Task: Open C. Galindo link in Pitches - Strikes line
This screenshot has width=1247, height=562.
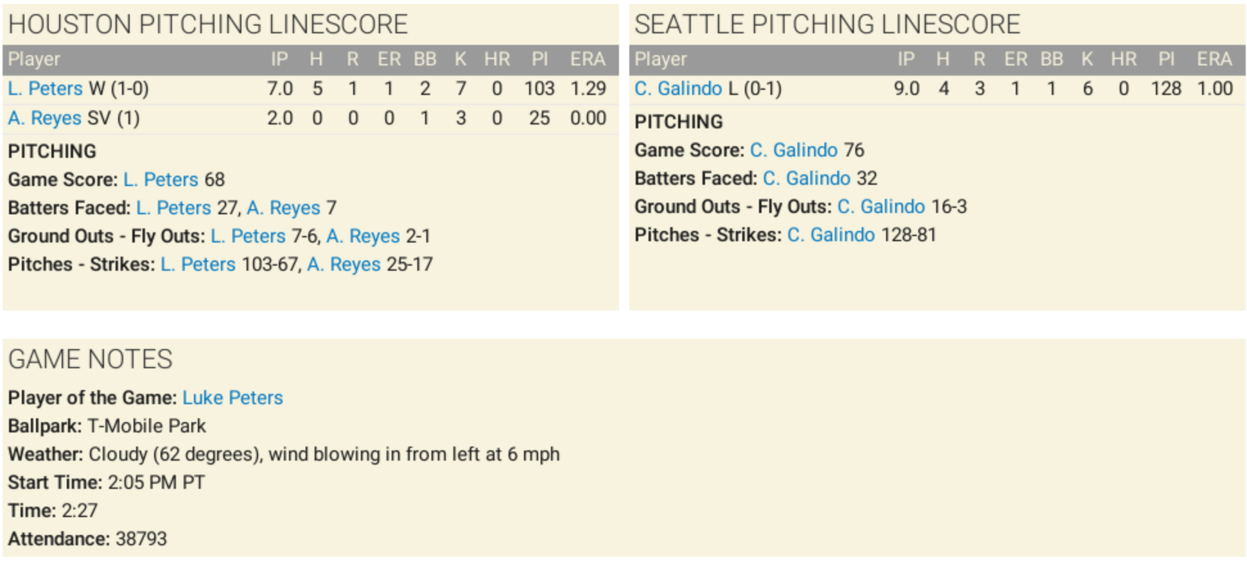Action: tap(831, 235)
